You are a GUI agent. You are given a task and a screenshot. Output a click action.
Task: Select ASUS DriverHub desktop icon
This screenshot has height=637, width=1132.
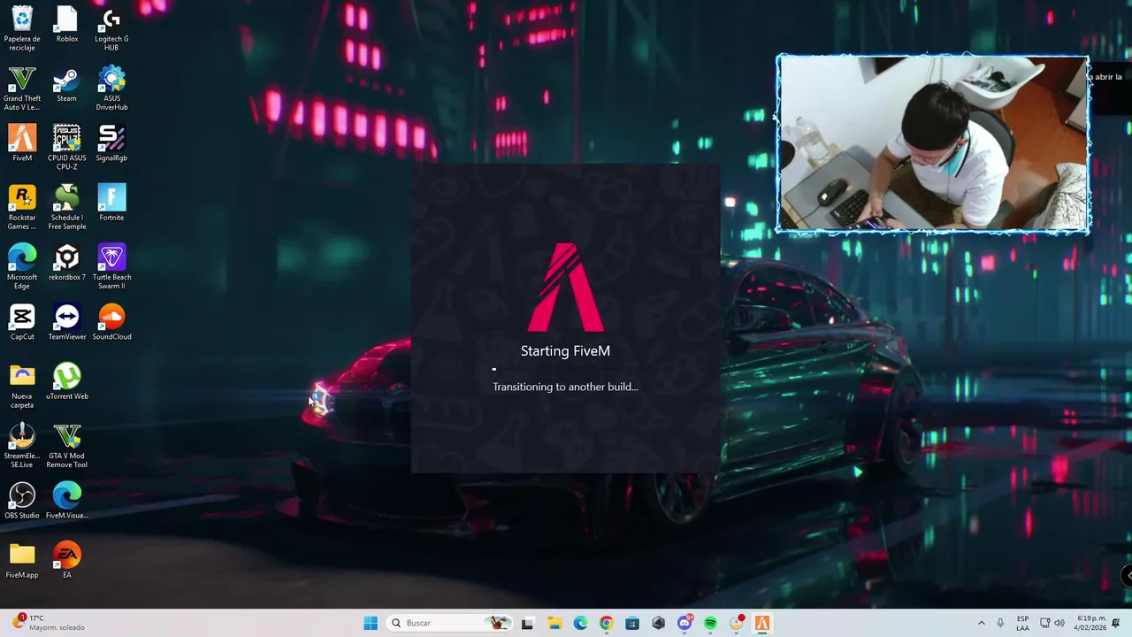pyautogui.click(x=111, y=88)
